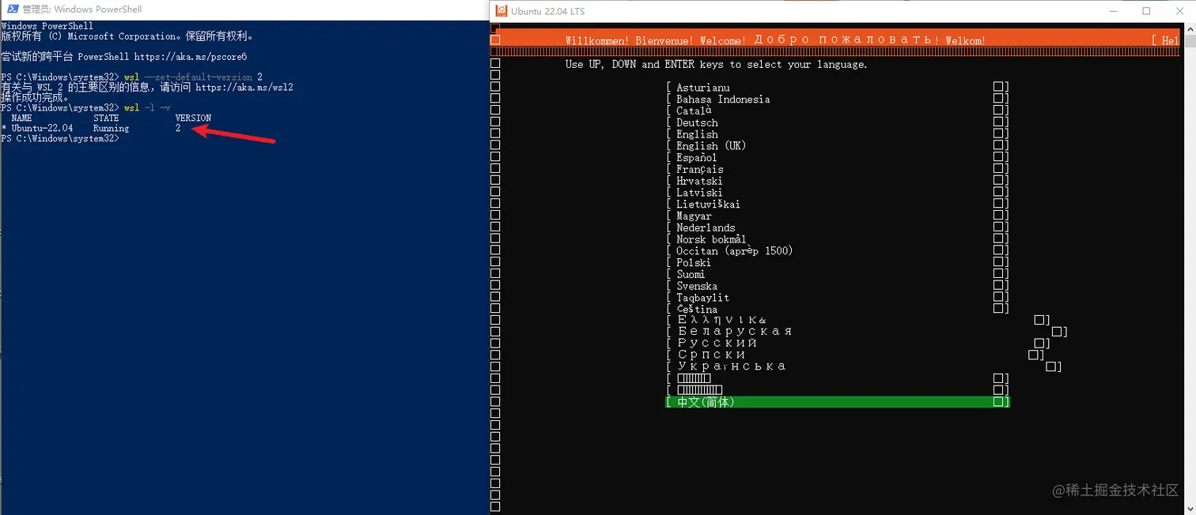Screen dimensions: 1196x515
Task: Select Bahasa Indonesia language option
Action: tap(838, 100)
